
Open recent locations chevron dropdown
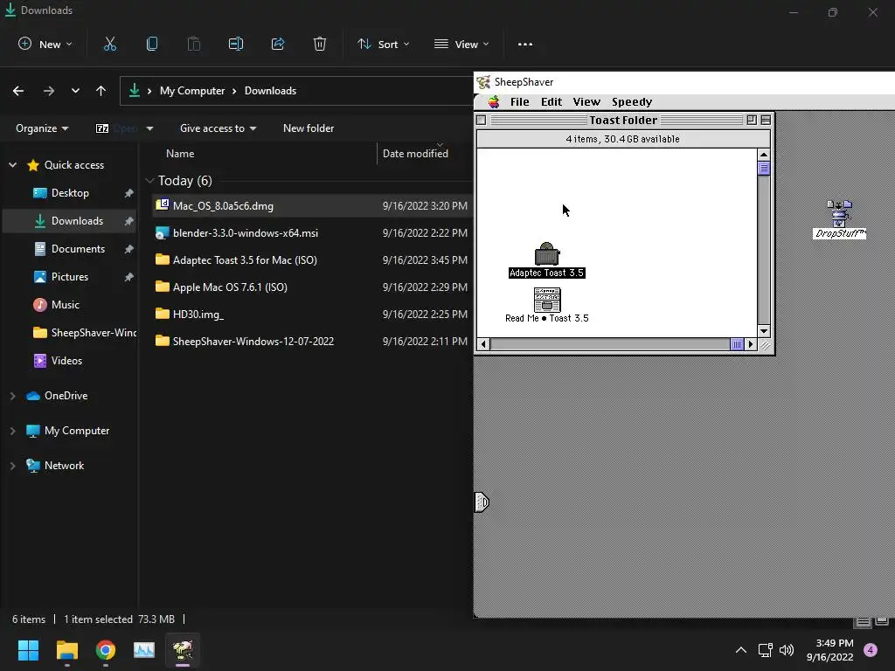75,91
